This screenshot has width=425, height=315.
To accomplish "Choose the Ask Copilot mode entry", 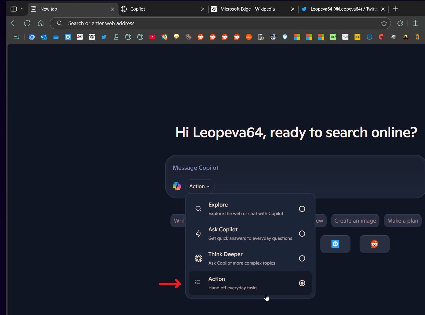I will coord(250,234).
